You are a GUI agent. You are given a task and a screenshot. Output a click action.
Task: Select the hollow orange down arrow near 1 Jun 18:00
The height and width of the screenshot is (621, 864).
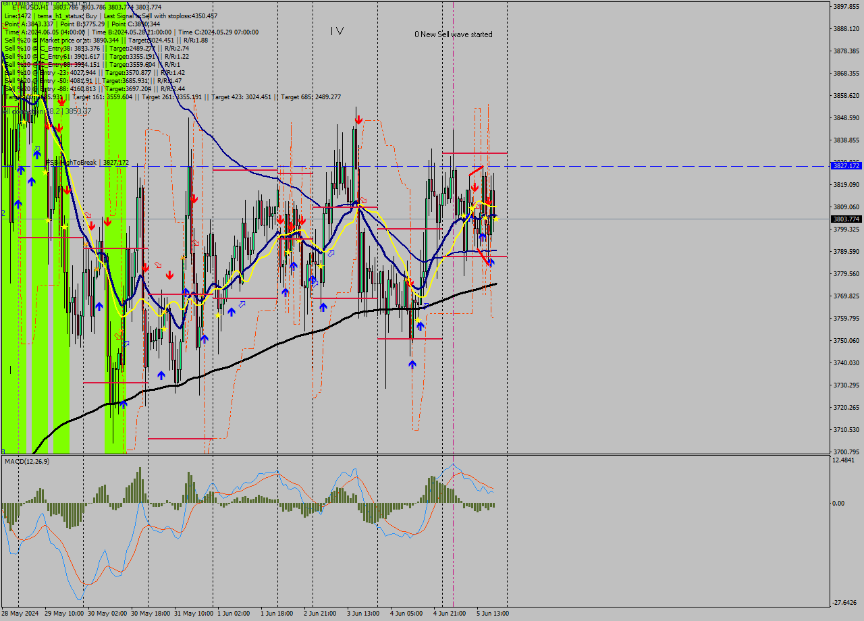(x=196, y=242)
